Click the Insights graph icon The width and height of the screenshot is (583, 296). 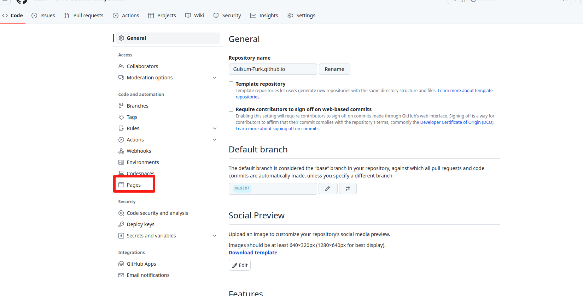pyautogui.click(x=253, y=16)
